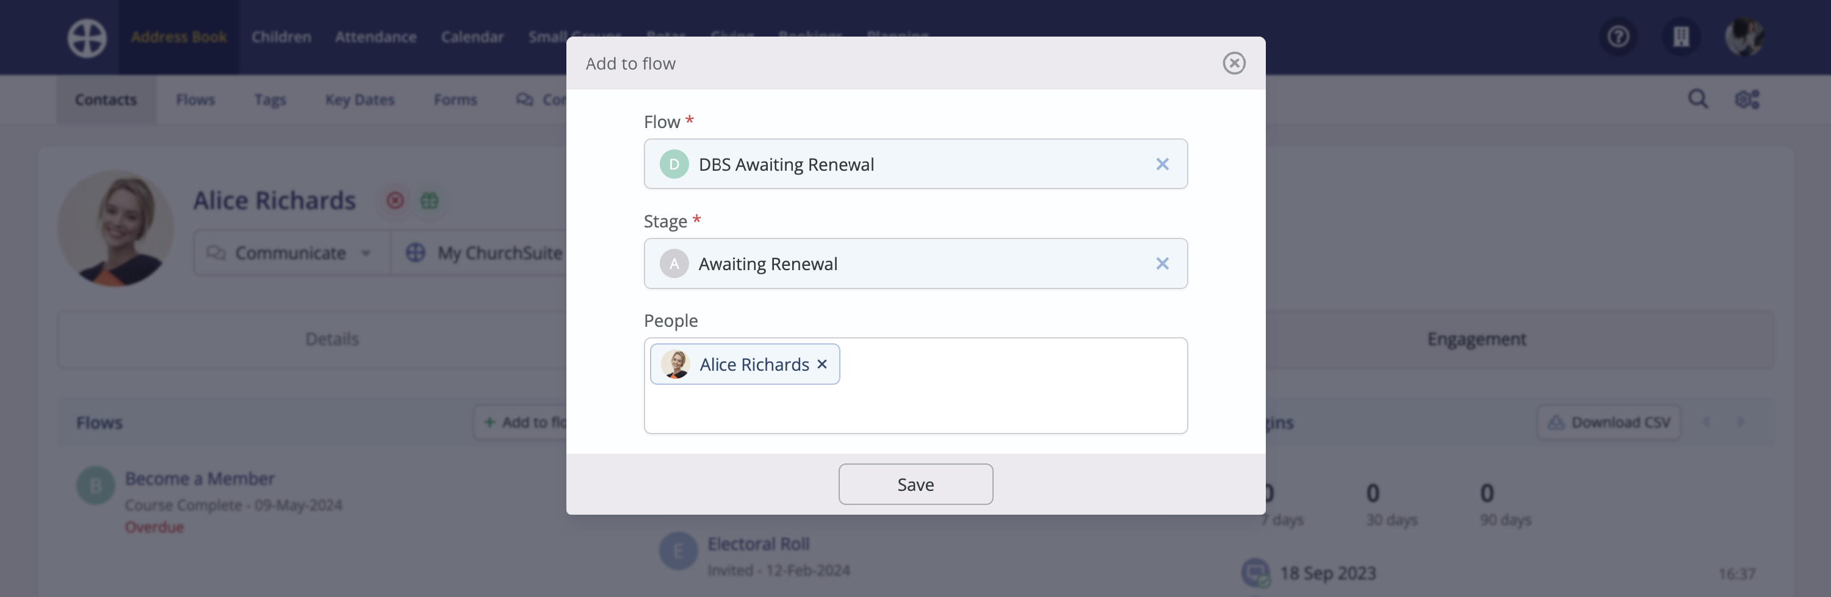Image resolution: width=1831 pixels, height=597 pixels.
Task: Select the A stage avatar icon
Action: [674, 263]
